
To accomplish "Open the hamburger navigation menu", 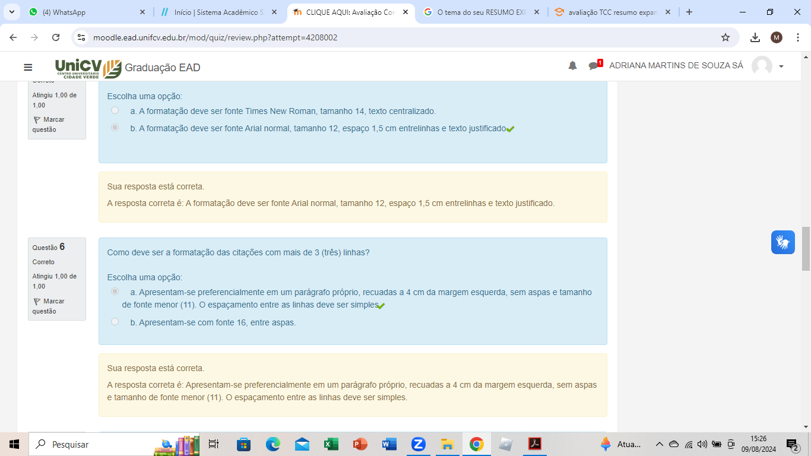I will [28, 67].
